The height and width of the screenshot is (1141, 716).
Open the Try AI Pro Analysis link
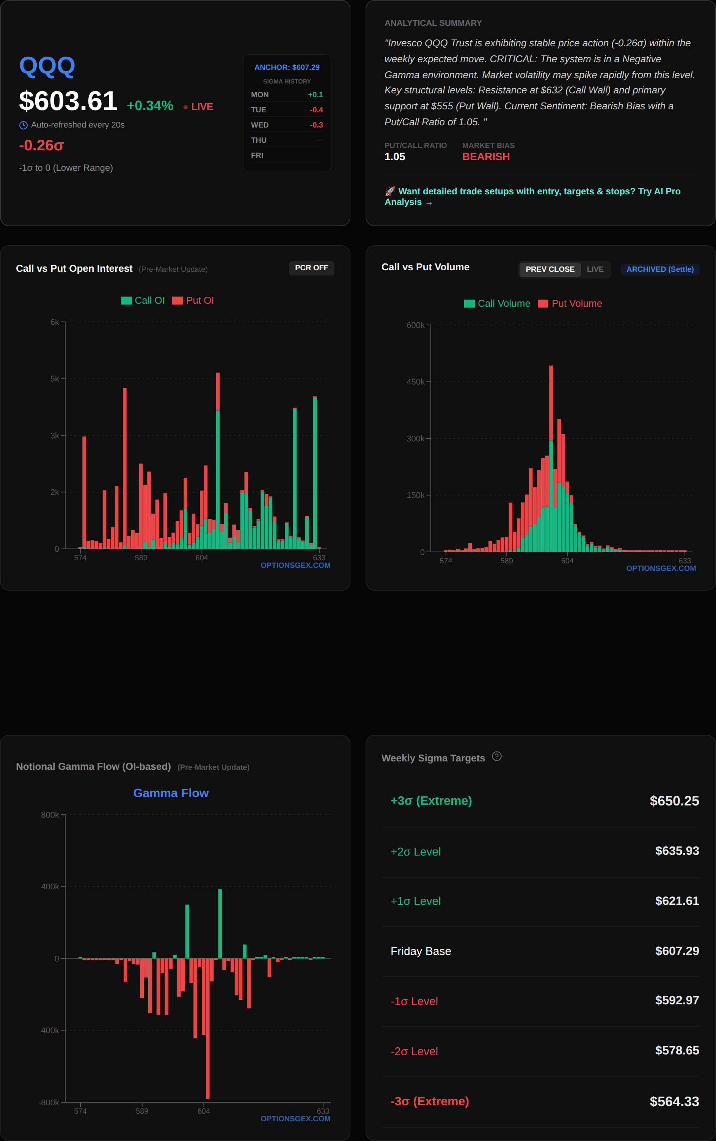click(532, 197)
